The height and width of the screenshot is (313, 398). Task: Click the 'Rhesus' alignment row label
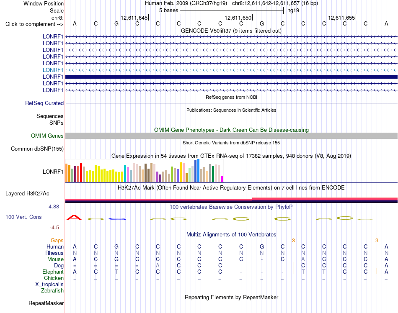tap(54, 253)
